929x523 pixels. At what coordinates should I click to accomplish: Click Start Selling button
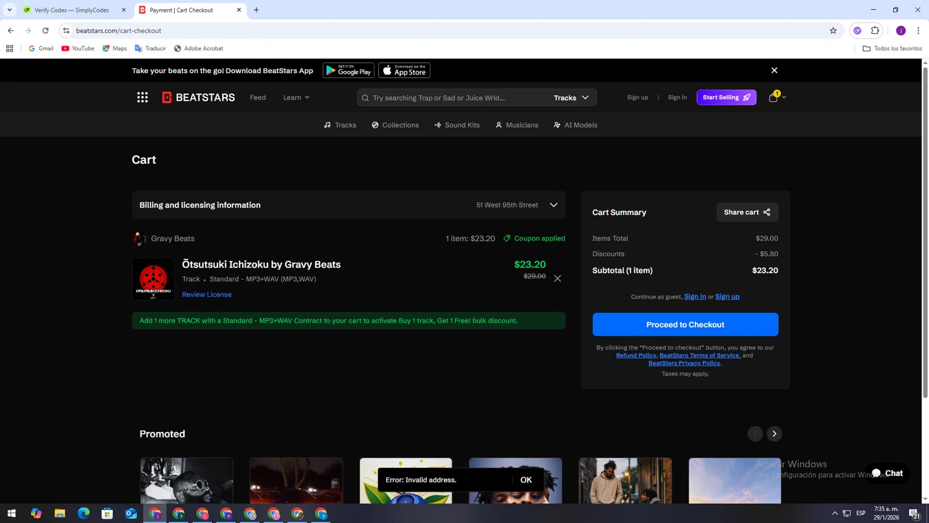[x=726, y=97]
